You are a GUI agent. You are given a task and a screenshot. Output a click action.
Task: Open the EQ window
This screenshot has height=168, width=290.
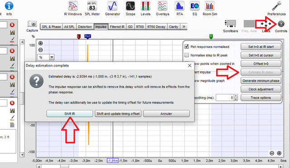point(194,9)
